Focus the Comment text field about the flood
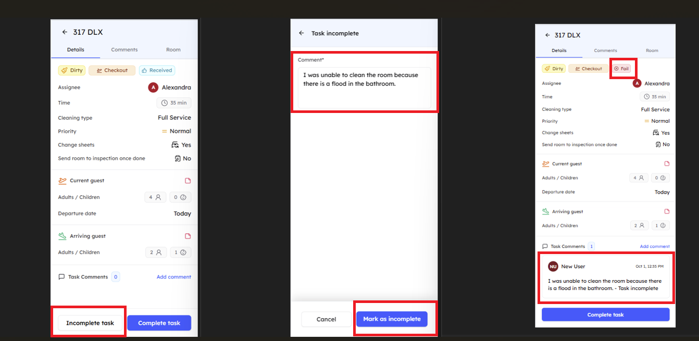This screenshot has height=341, width=699. 364,87
